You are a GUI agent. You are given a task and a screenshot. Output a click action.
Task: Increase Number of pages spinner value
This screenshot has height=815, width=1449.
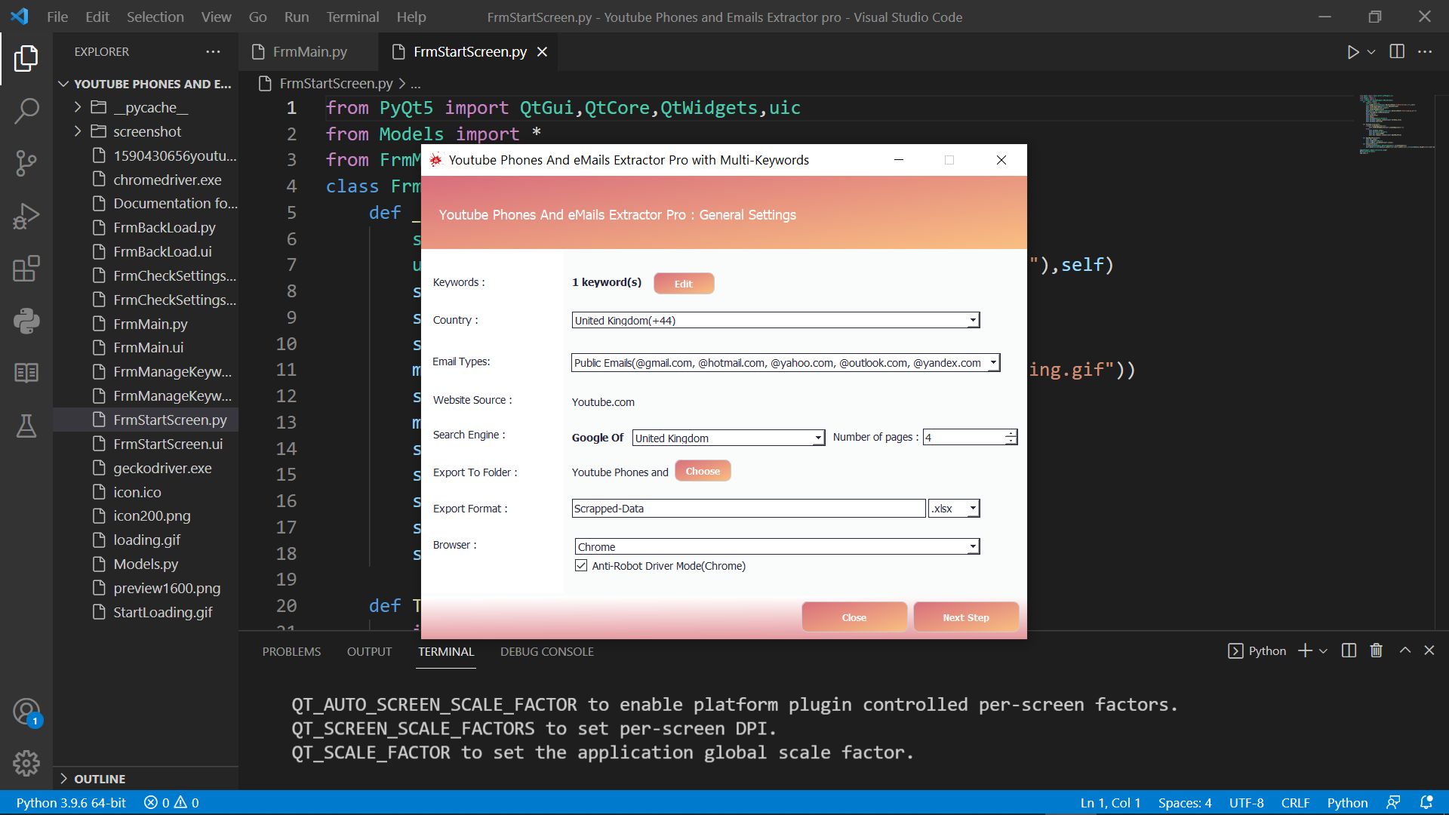[x=1011, y=434]
